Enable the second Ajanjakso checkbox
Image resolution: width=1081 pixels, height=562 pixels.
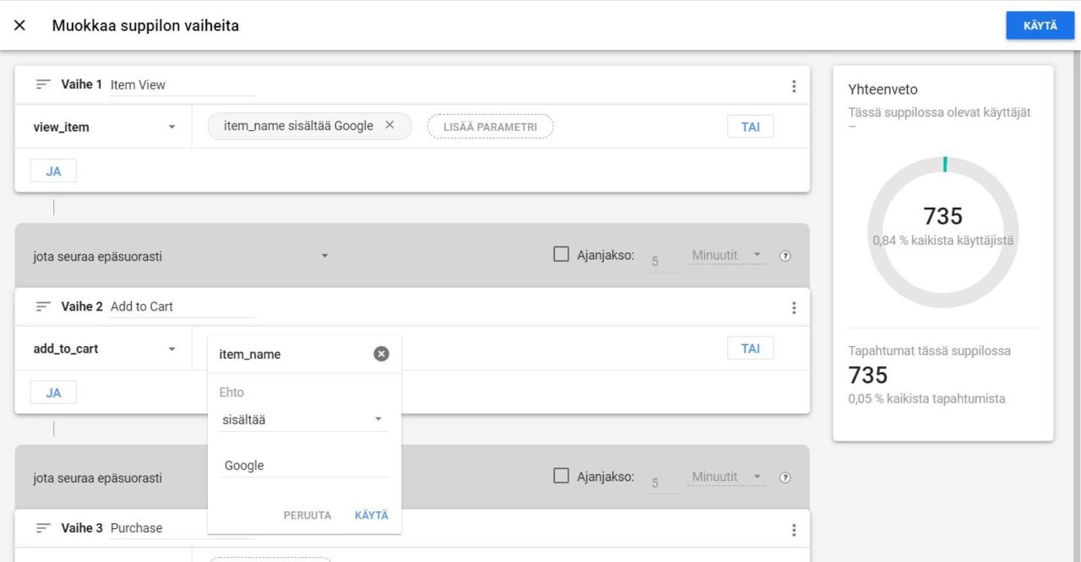561,476
